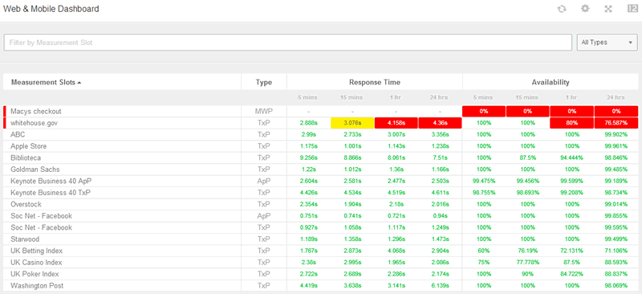
Task: Focus the Filter by Measurement Slot field
Action: (x=288, y=43)
